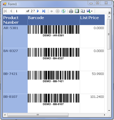The width and height of the screenshot is (114, 120).
Task: Click the horizontal scrollbar thumb
Action: point(38,115)
